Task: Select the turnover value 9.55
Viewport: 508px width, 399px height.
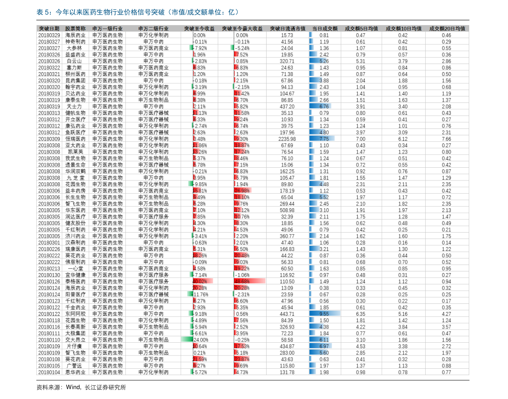Action: pyautogui.click(x=324, y=314)
